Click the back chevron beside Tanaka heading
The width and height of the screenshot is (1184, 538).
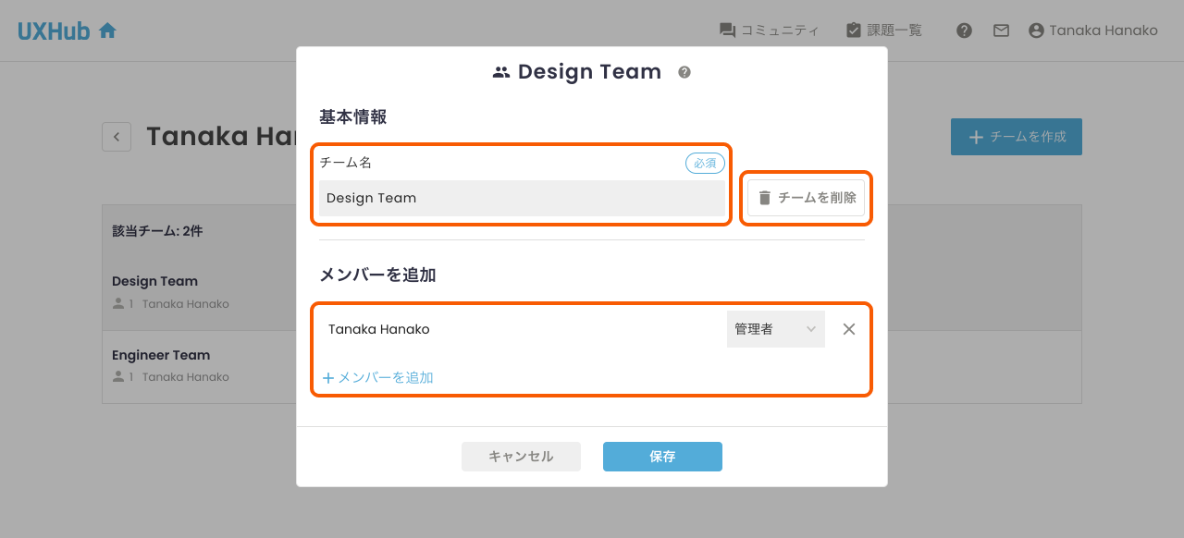pos(117,136)
